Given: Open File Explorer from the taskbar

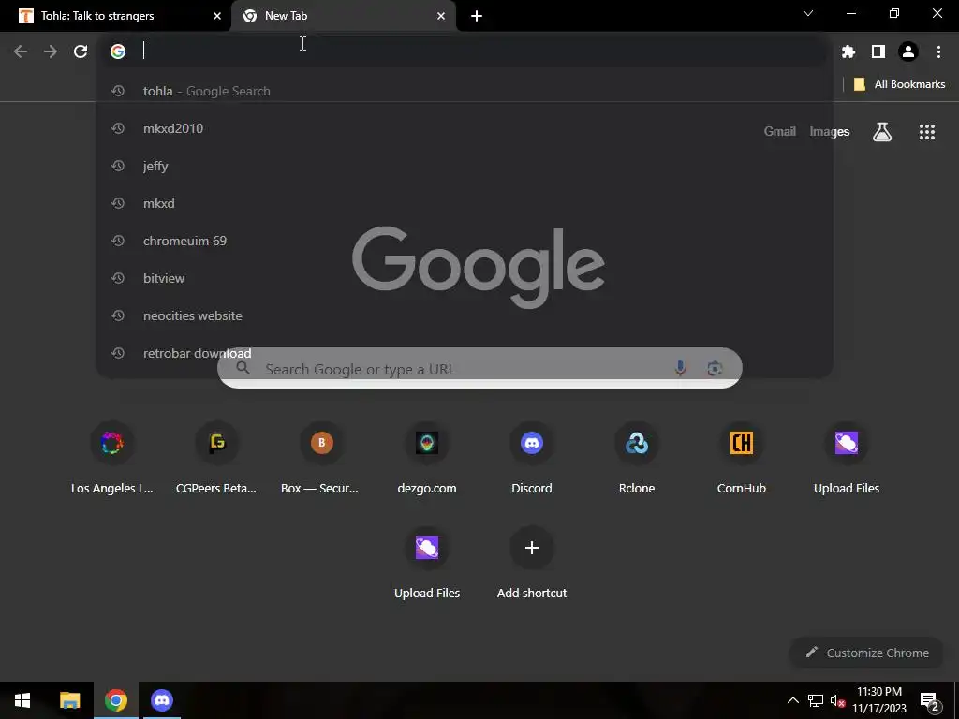Looking at the screenshot, I should click(x=69, y=700).
